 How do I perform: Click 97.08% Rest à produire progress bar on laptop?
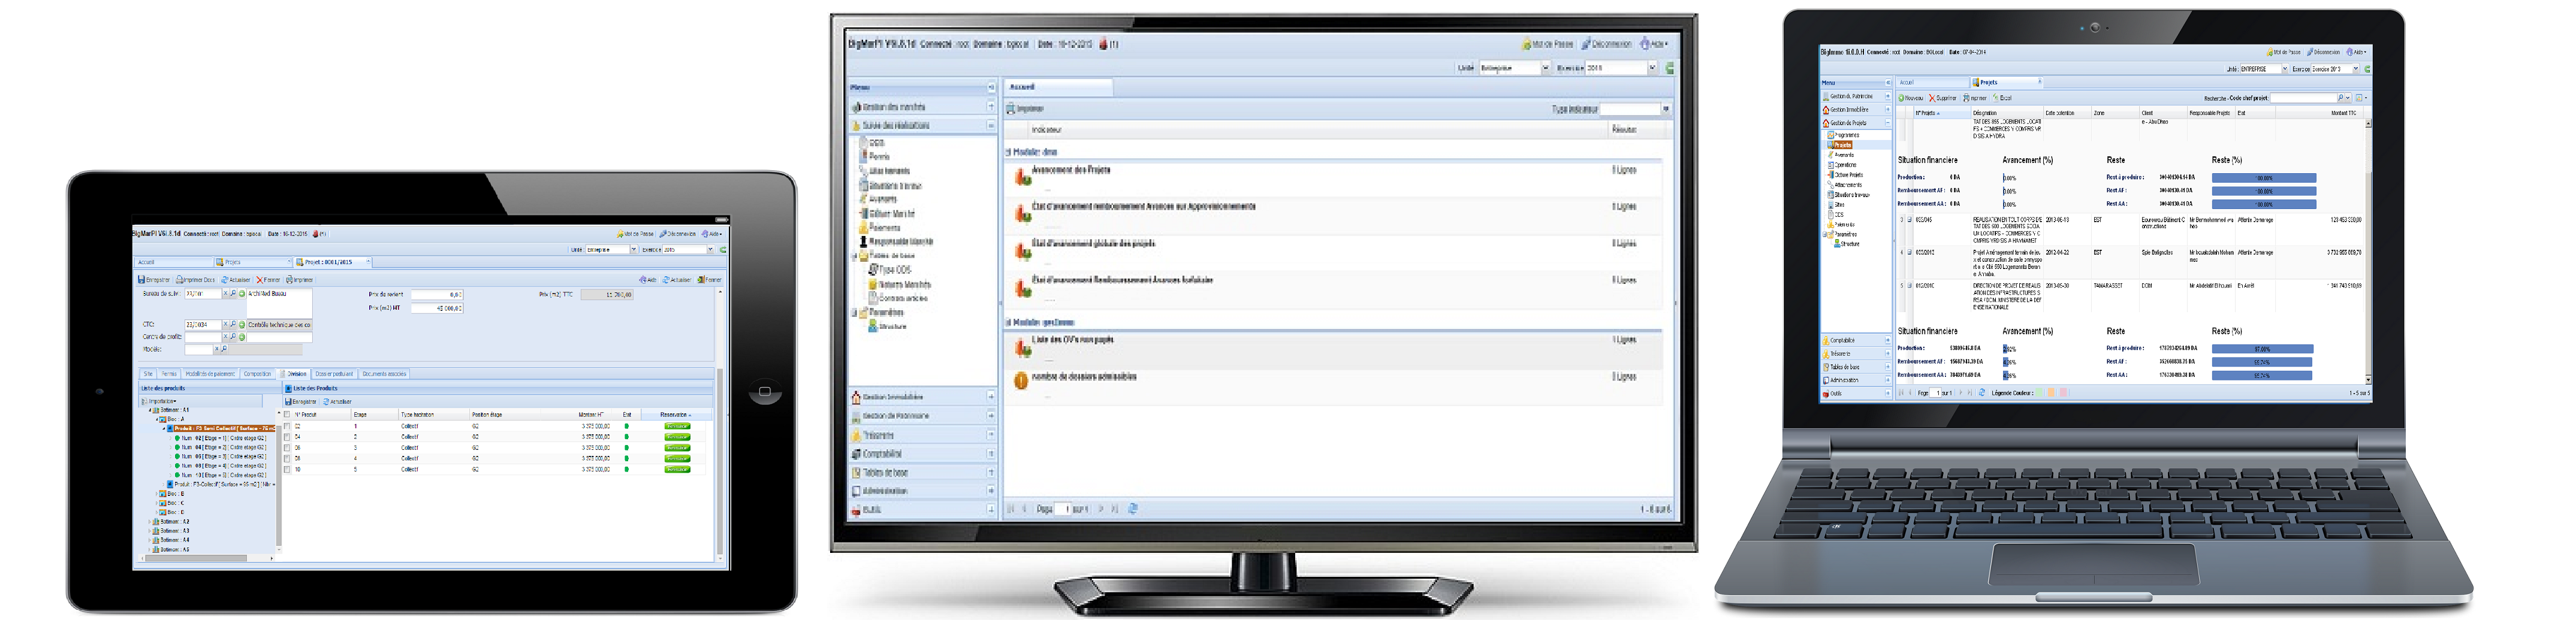point(2263,349)
